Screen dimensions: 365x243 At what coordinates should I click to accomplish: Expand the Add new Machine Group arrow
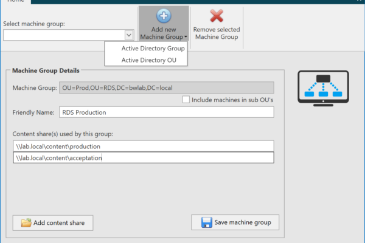(x=186, y=36)
